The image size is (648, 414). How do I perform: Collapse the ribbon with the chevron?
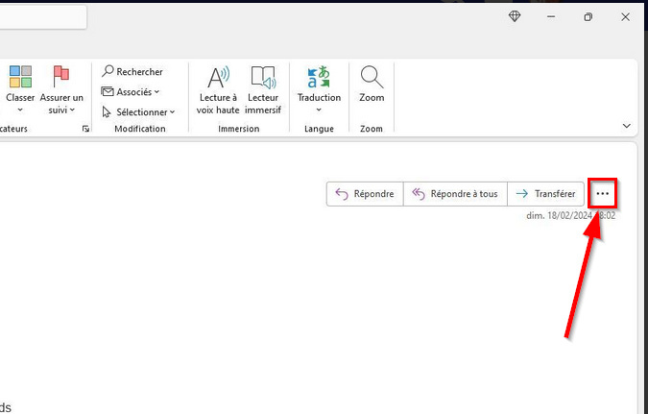pyautogui.click(x=627, y=126)
